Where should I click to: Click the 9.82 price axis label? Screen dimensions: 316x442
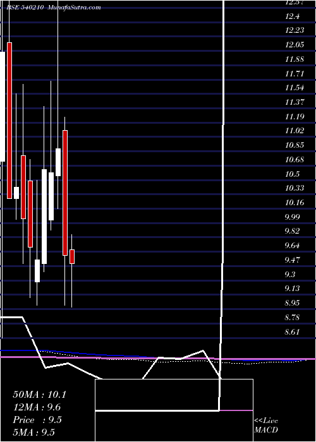coord(293,231)
